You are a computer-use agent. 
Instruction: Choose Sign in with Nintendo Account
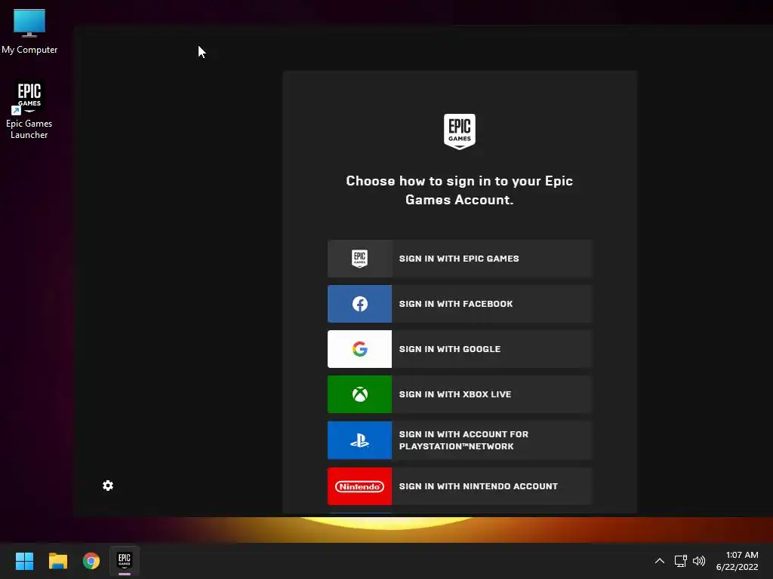tap(460, 486)
